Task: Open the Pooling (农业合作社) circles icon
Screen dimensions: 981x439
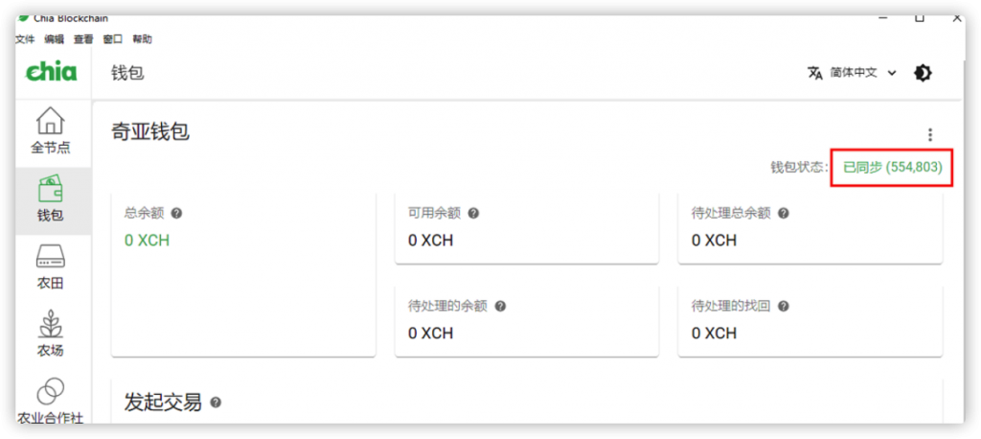Action: tap(50, 391)
